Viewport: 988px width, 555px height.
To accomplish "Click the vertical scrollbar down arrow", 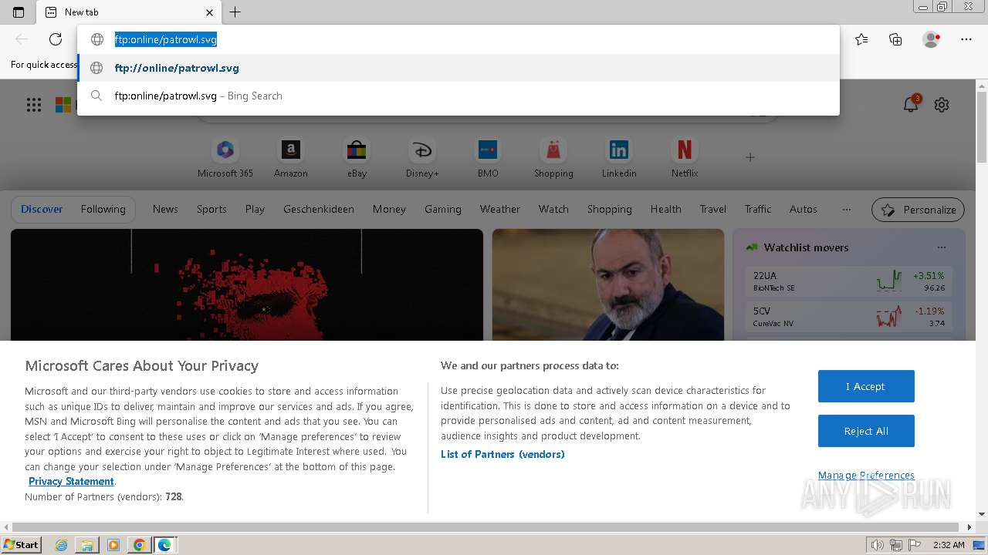I will click(x=982, y=514).
